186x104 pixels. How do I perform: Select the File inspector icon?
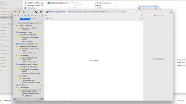[155, 16]
